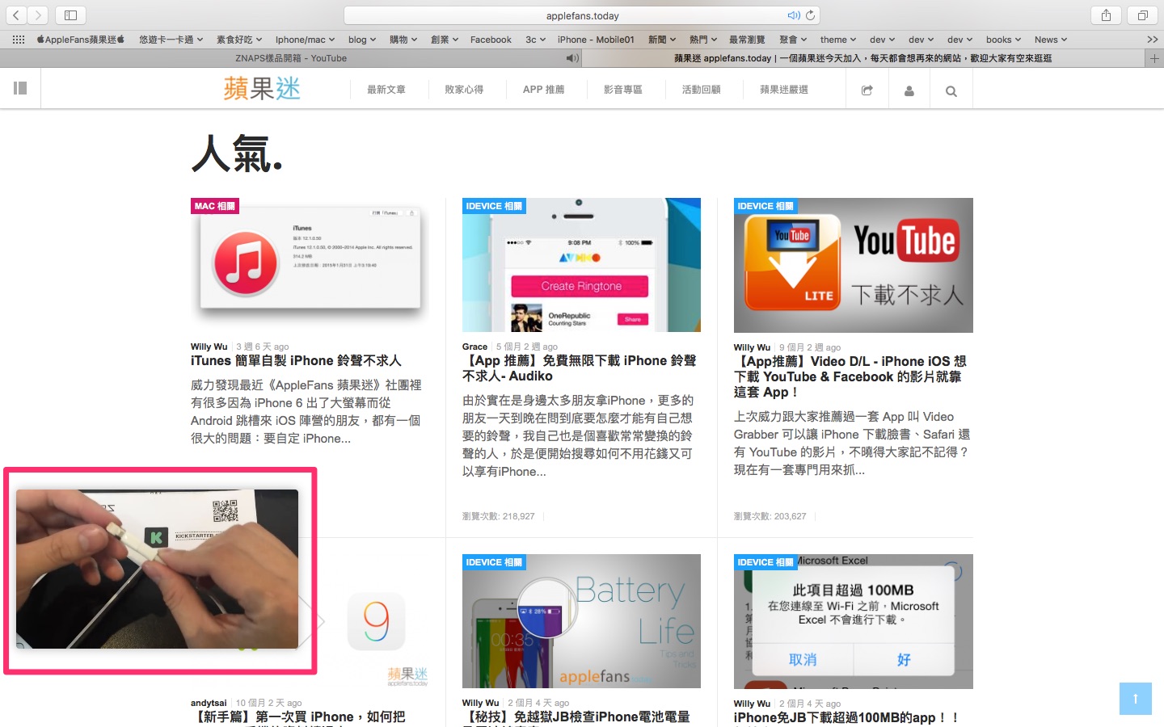Open the iTunes about-window article thumbnail

(x=310, y=265)
